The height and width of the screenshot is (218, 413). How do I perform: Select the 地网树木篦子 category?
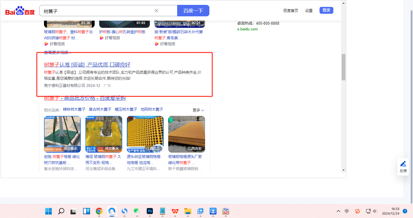point(152,109)
